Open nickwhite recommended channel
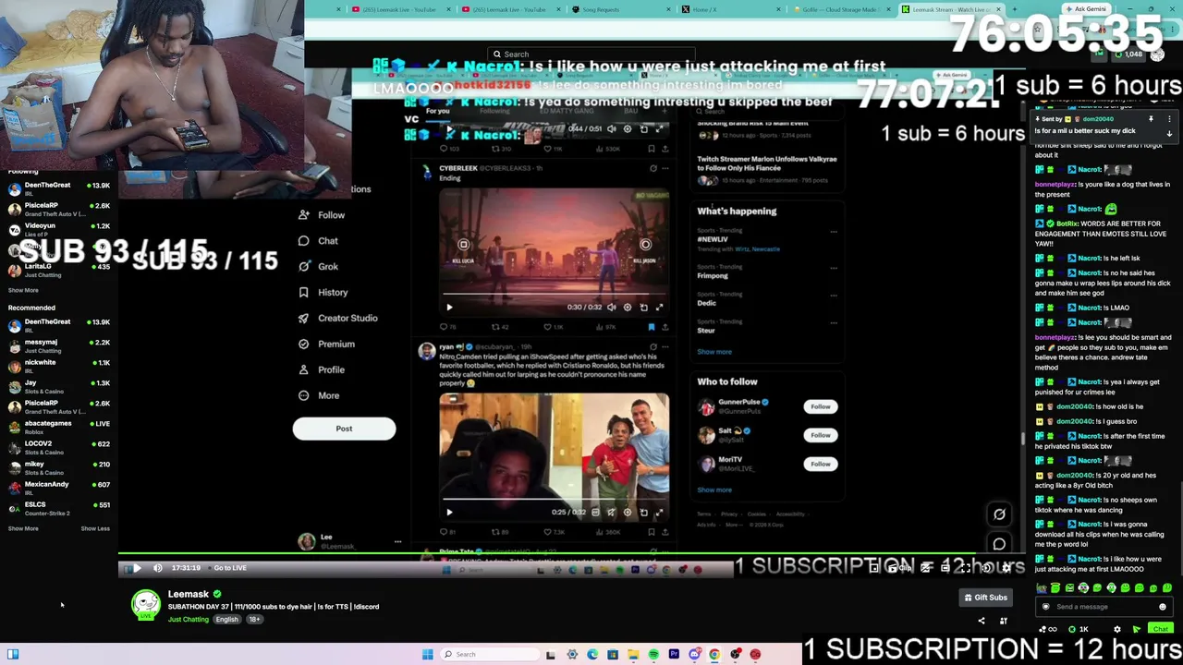The image size is (1183, 665). [59, 366]
